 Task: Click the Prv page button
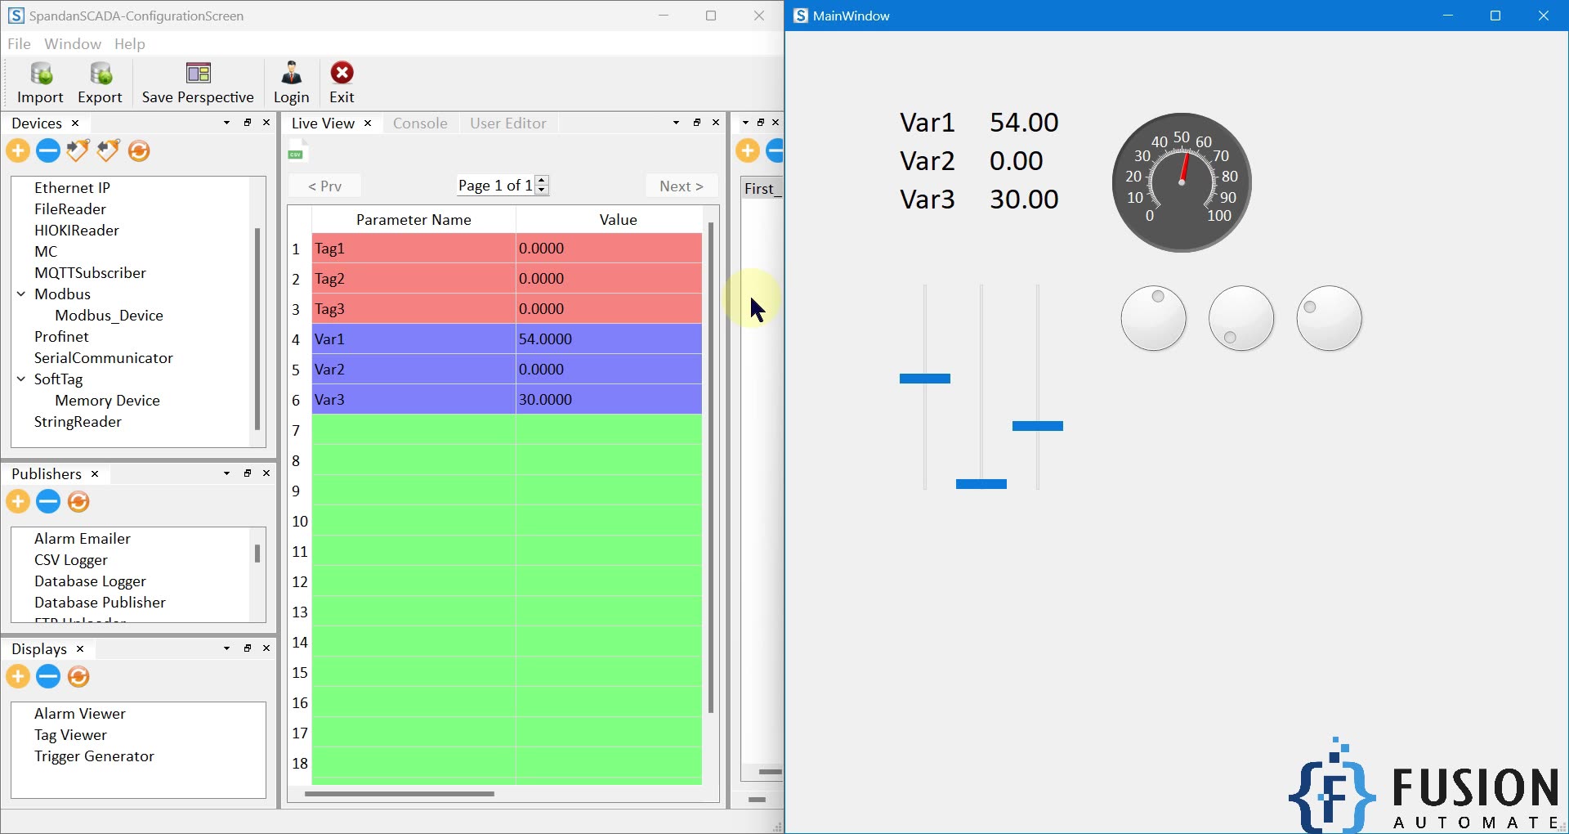click(x=324, y=186)
